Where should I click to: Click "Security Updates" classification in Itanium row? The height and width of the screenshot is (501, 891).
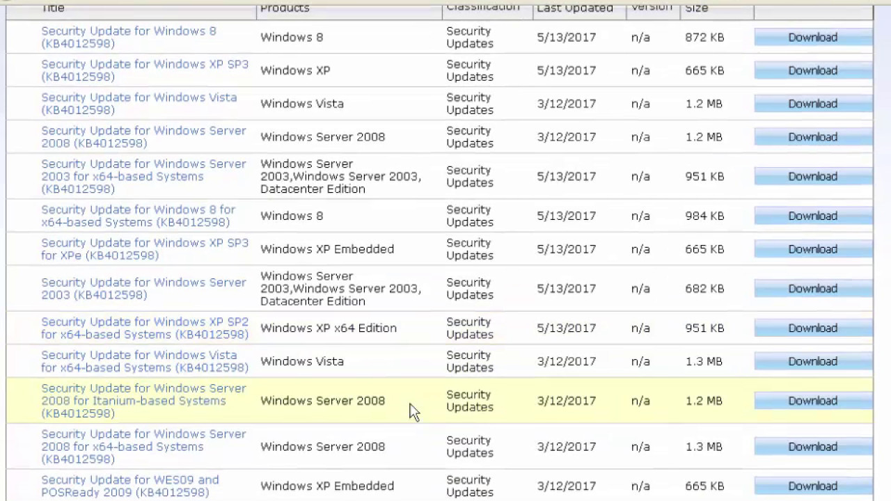tap(470, 401)
